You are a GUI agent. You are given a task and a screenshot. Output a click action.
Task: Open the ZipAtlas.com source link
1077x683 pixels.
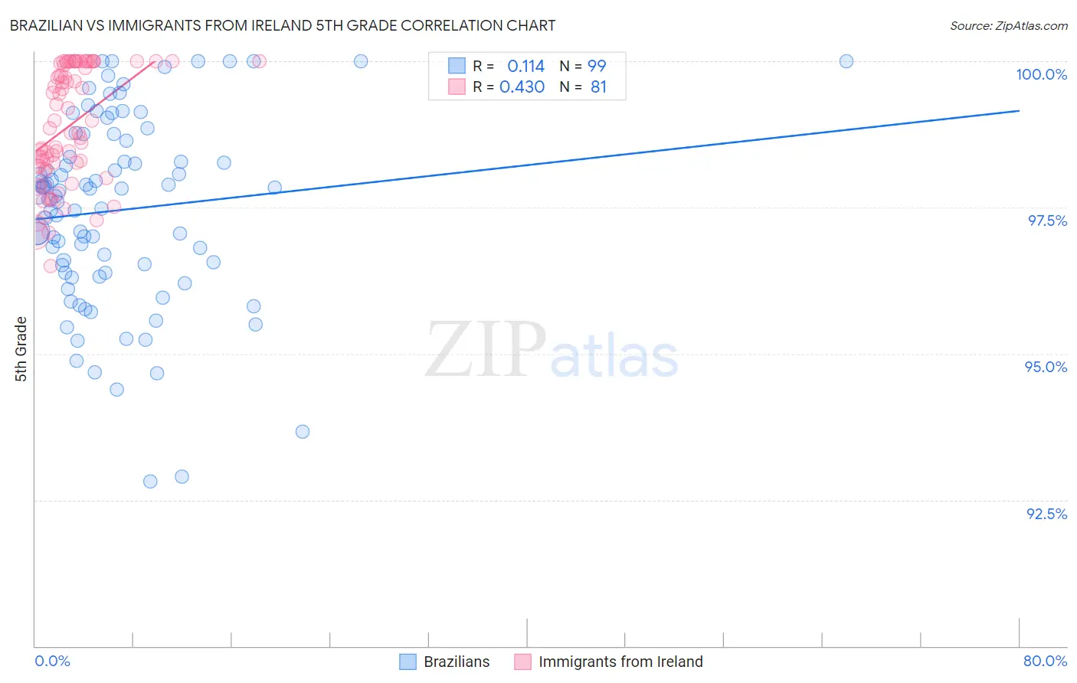(1008, 25)
